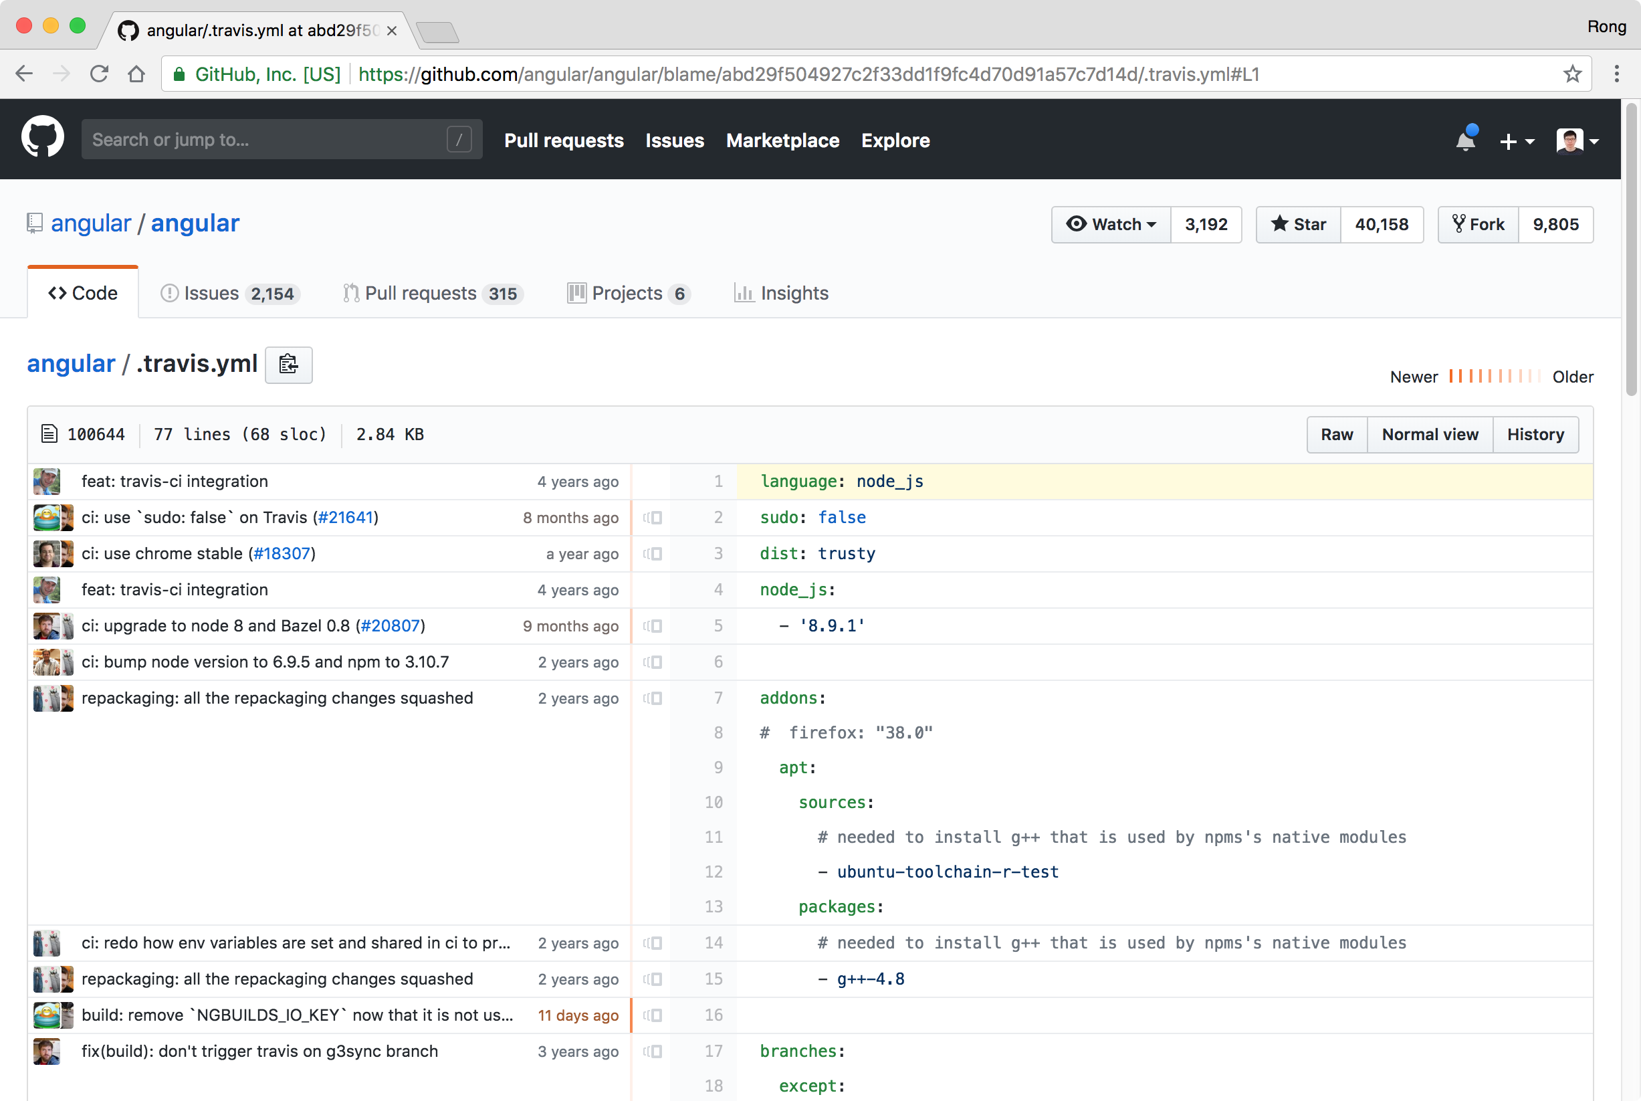
Task: Switch to the Issues 2,154 tab
Action: click(x=229, y=293)
